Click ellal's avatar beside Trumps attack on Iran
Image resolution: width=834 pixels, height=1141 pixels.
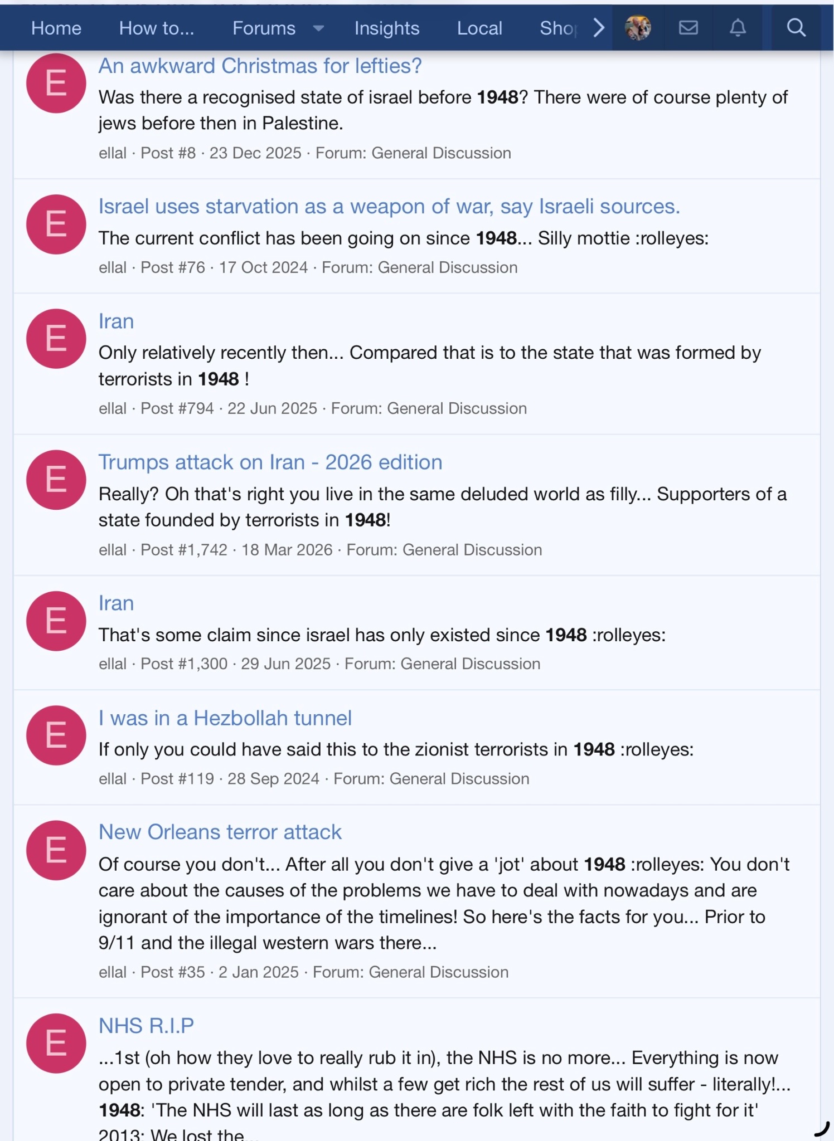click(x=56, y=480)
